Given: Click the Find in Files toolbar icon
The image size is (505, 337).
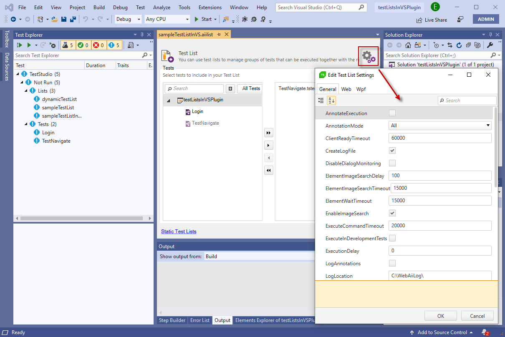Looking at the screenshot, I should (226, 19).
